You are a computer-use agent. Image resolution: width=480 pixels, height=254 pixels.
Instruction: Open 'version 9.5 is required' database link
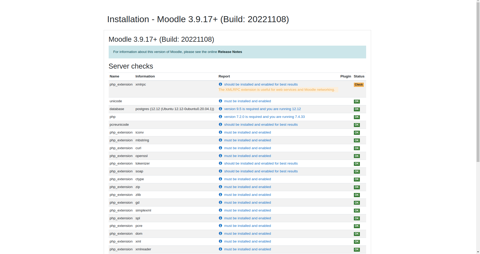pos(262,109)
